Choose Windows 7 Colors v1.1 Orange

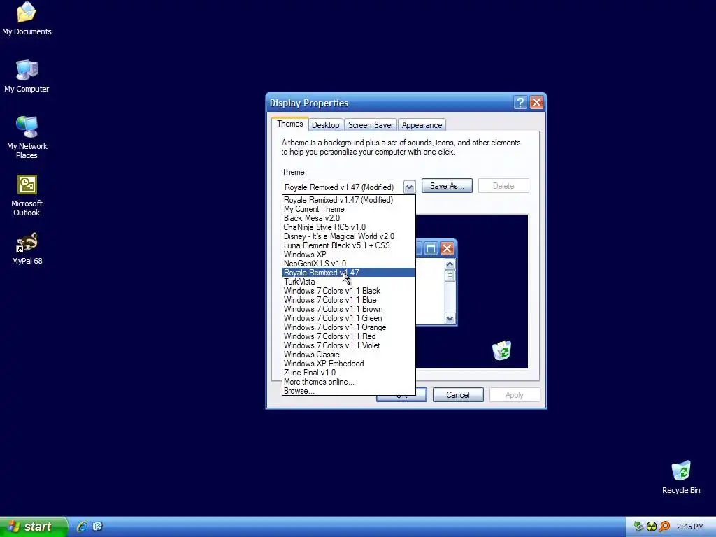pos(349,327)
